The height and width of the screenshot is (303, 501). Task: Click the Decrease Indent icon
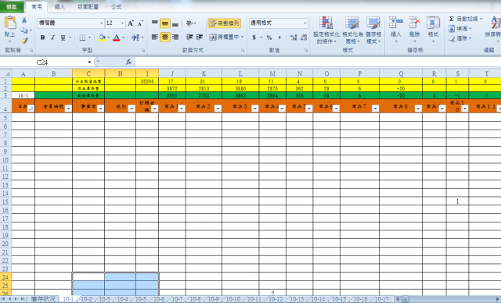click(x=189, y=37)
